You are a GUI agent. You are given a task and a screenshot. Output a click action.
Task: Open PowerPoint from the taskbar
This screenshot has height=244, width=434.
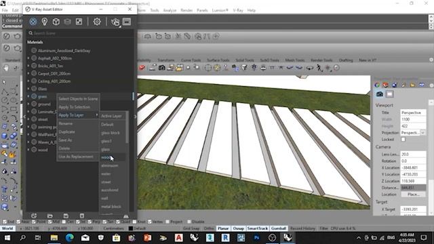pyautogui.click(x=147, y=238)
